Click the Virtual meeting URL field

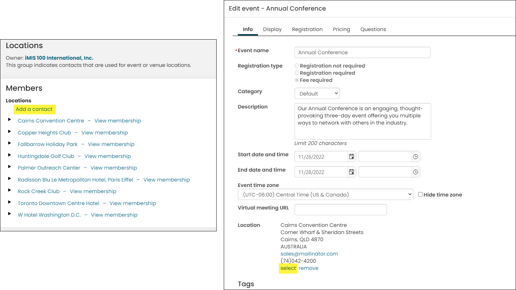click(x=341, y=210)
